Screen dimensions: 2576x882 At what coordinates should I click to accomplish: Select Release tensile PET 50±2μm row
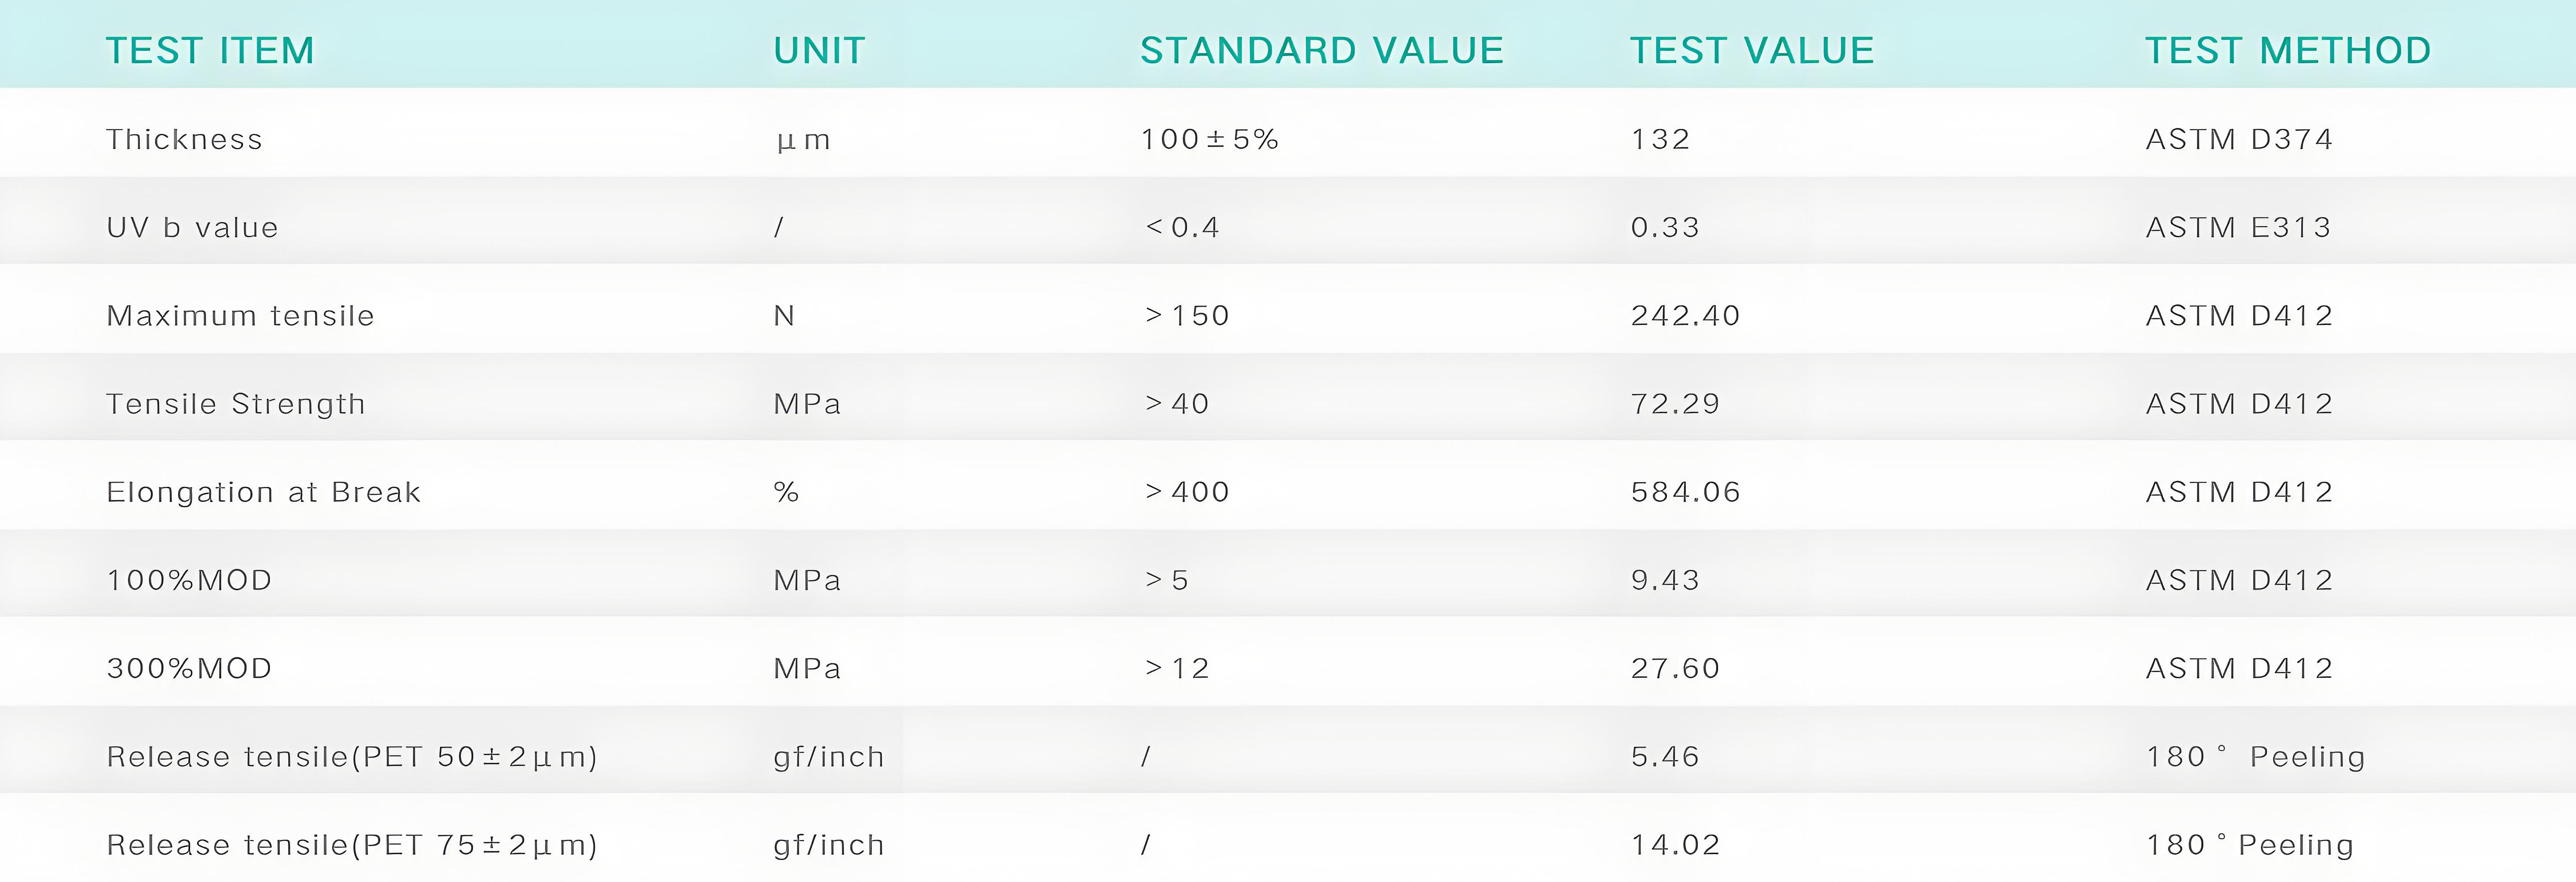pyautogui.click(x=1288, y=756)
